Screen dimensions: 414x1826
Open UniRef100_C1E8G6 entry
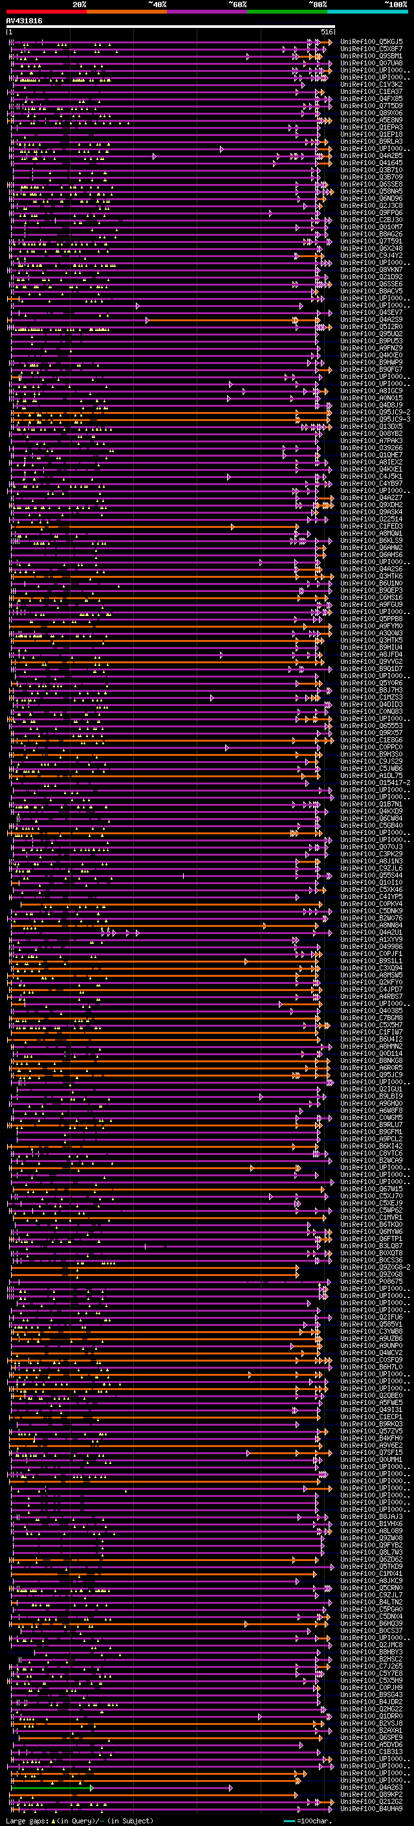click(x=371, y=740)
